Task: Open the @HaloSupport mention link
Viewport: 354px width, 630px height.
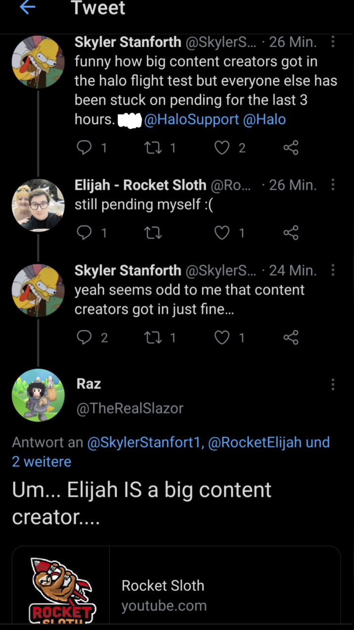Action: pos(191,119)
